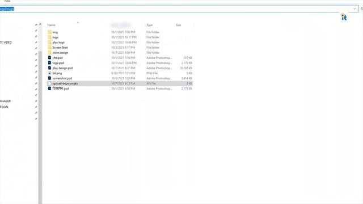Select the 'SA.png' file name
363x204 pixels.
point(57,73)
